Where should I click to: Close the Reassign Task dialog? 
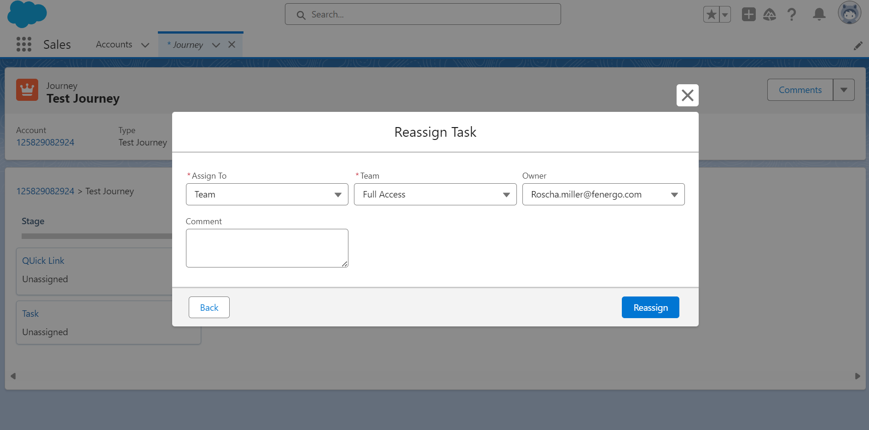click(x=687, y=95)
